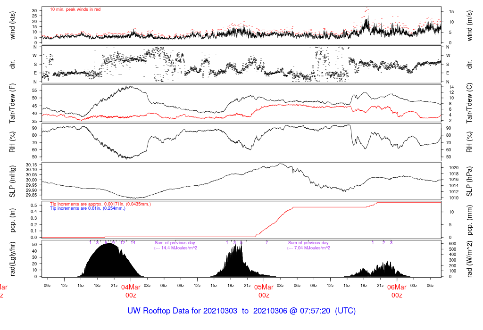The image size is (483, 330).
Task: Select the 'SLP (hPa)' axis label
Action: 469,181
